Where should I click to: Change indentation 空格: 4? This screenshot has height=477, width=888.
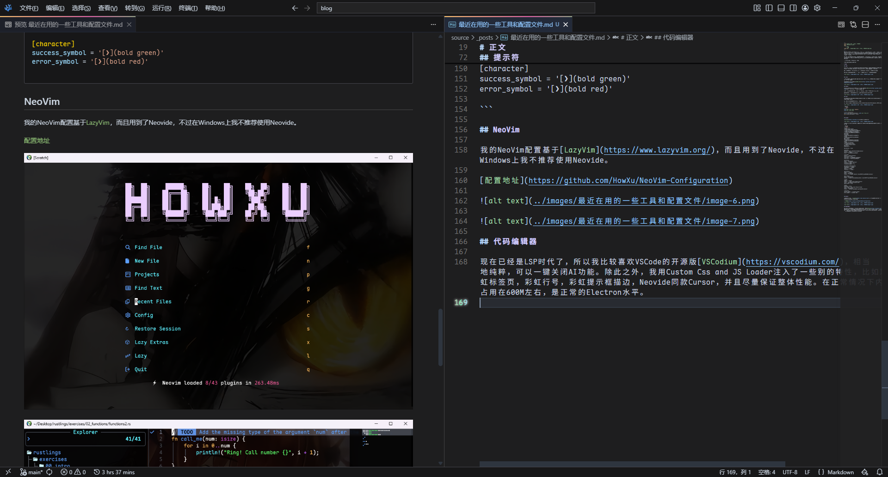[767, 472]
